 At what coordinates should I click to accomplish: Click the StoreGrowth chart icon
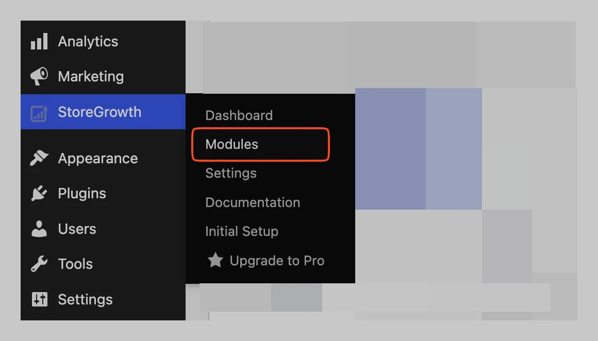tap(39, 113)
